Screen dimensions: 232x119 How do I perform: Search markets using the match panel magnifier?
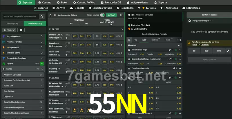(129, 40)
